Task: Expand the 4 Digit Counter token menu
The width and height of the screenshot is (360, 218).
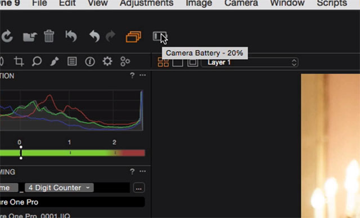Action: pos(59,188)
